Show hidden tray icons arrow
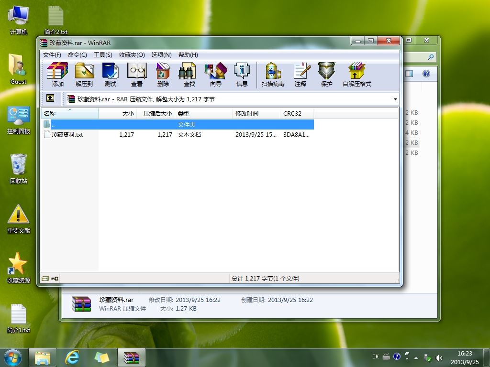 click(416, 357)
